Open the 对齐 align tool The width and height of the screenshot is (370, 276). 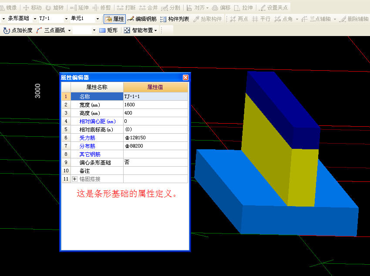point(195,8)
